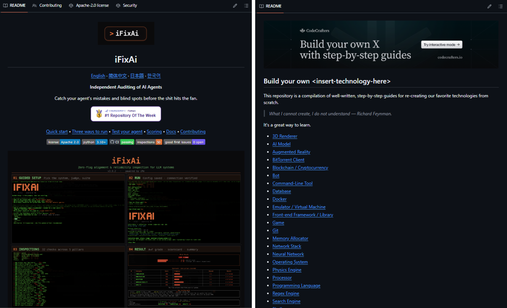Open the #1 Repository Of The Week badge
507x308 pixels.
click(126, 114)
